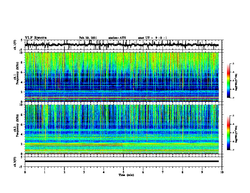Click time axis tick label "0"

pyautogui.click(x=25, y=172)
